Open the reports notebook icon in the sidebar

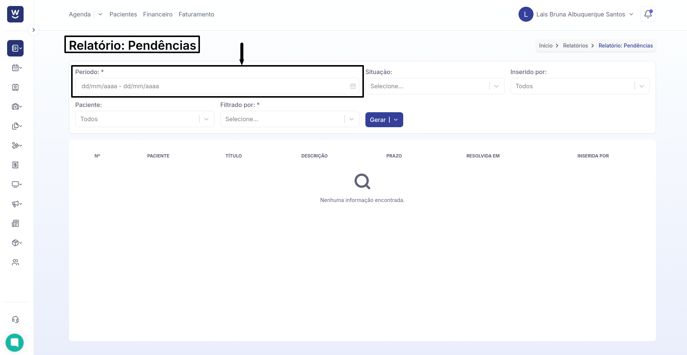pyautogui.click(x=15, y=48)
